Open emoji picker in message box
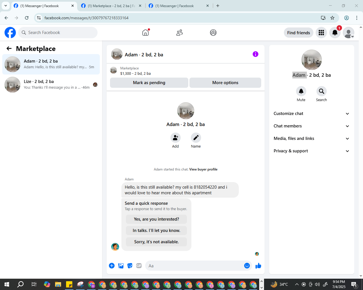The width and height of the screenshot is (363, 290). [x=247, y=266]
